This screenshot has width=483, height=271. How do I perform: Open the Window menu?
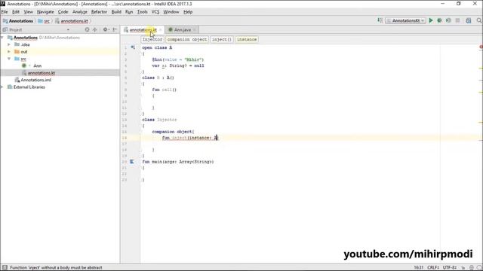point(171,12)
